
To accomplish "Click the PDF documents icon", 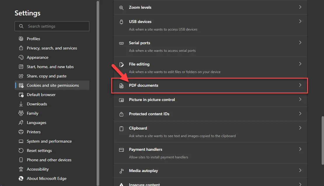I will coord(121,85).
